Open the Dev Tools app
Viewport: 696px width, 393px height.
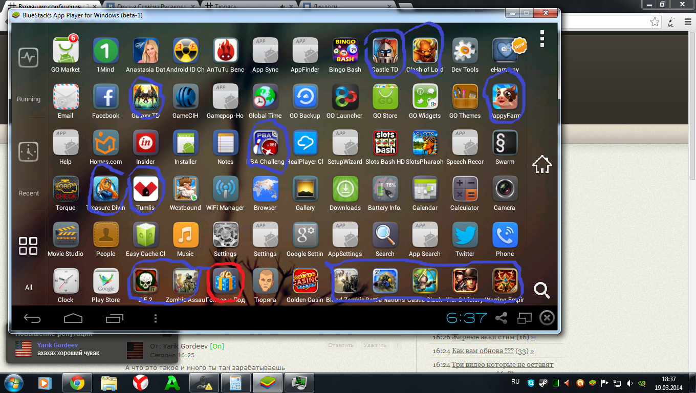(x=465, y=51)
